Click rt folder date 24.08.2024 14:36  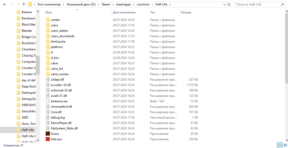click(x=123, y=52)
